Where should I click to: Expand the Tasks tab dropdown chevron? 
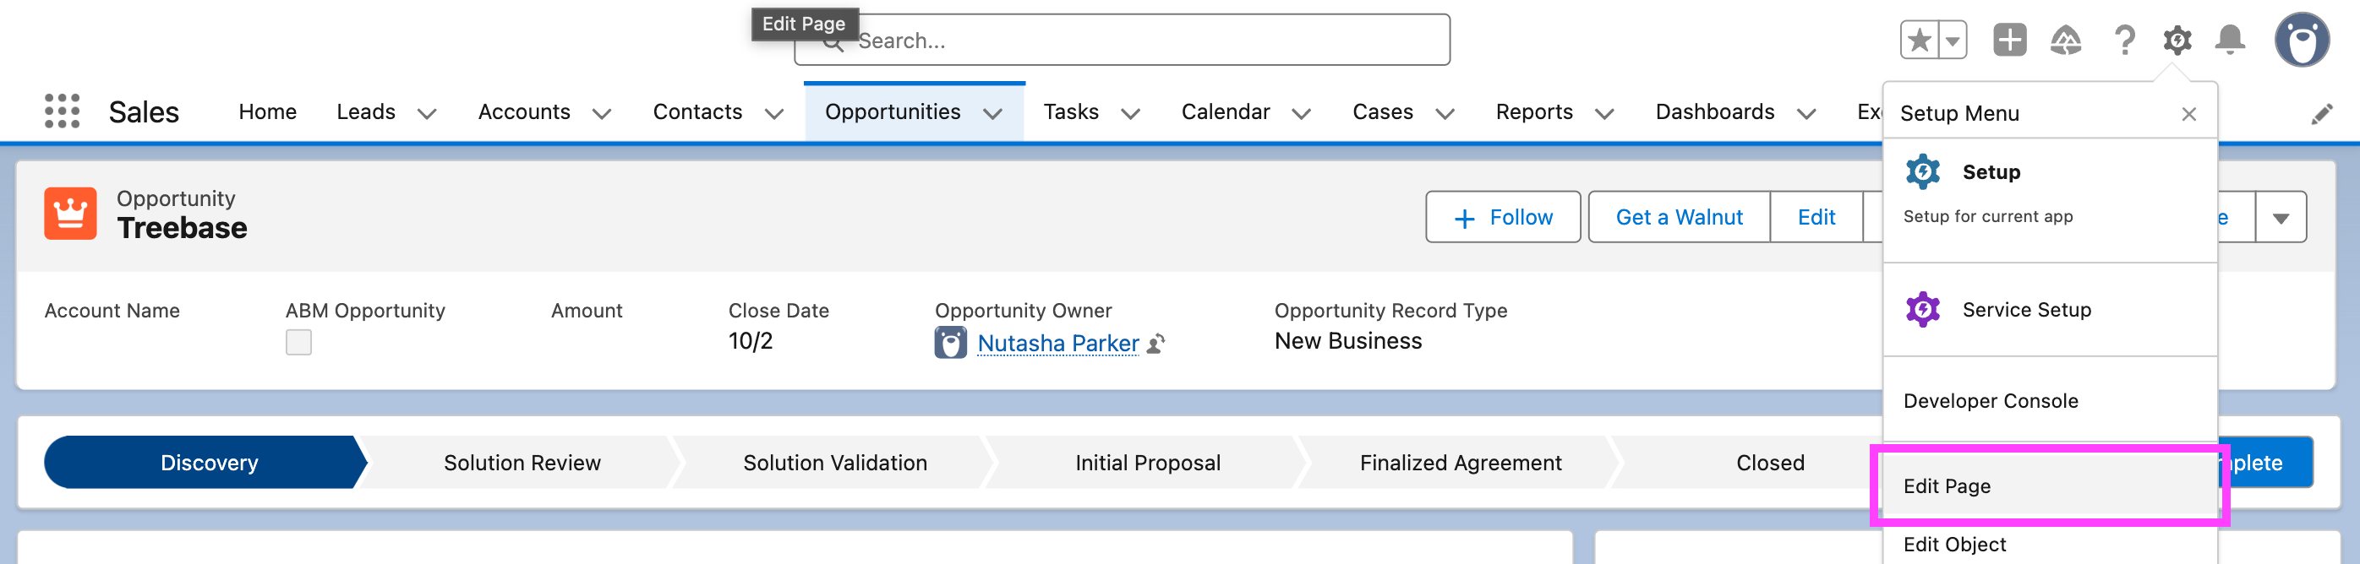(x=1130, y=113)
